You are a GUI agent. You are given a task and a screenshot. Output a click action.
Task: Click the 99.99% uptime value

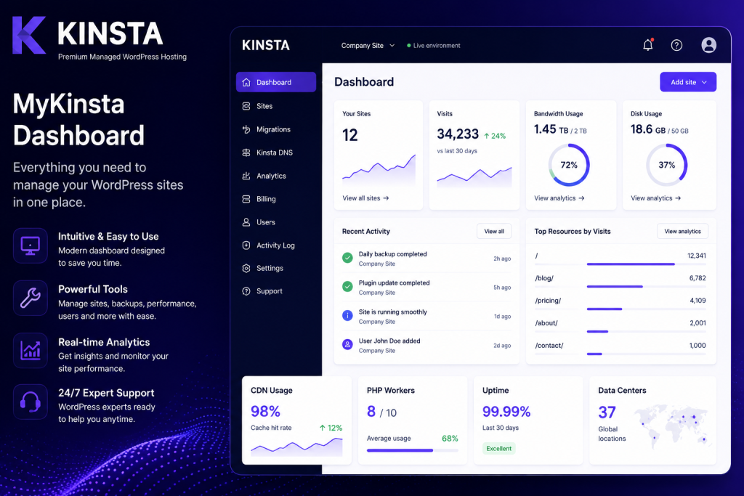pyautogui.click(x=506, y=412)
